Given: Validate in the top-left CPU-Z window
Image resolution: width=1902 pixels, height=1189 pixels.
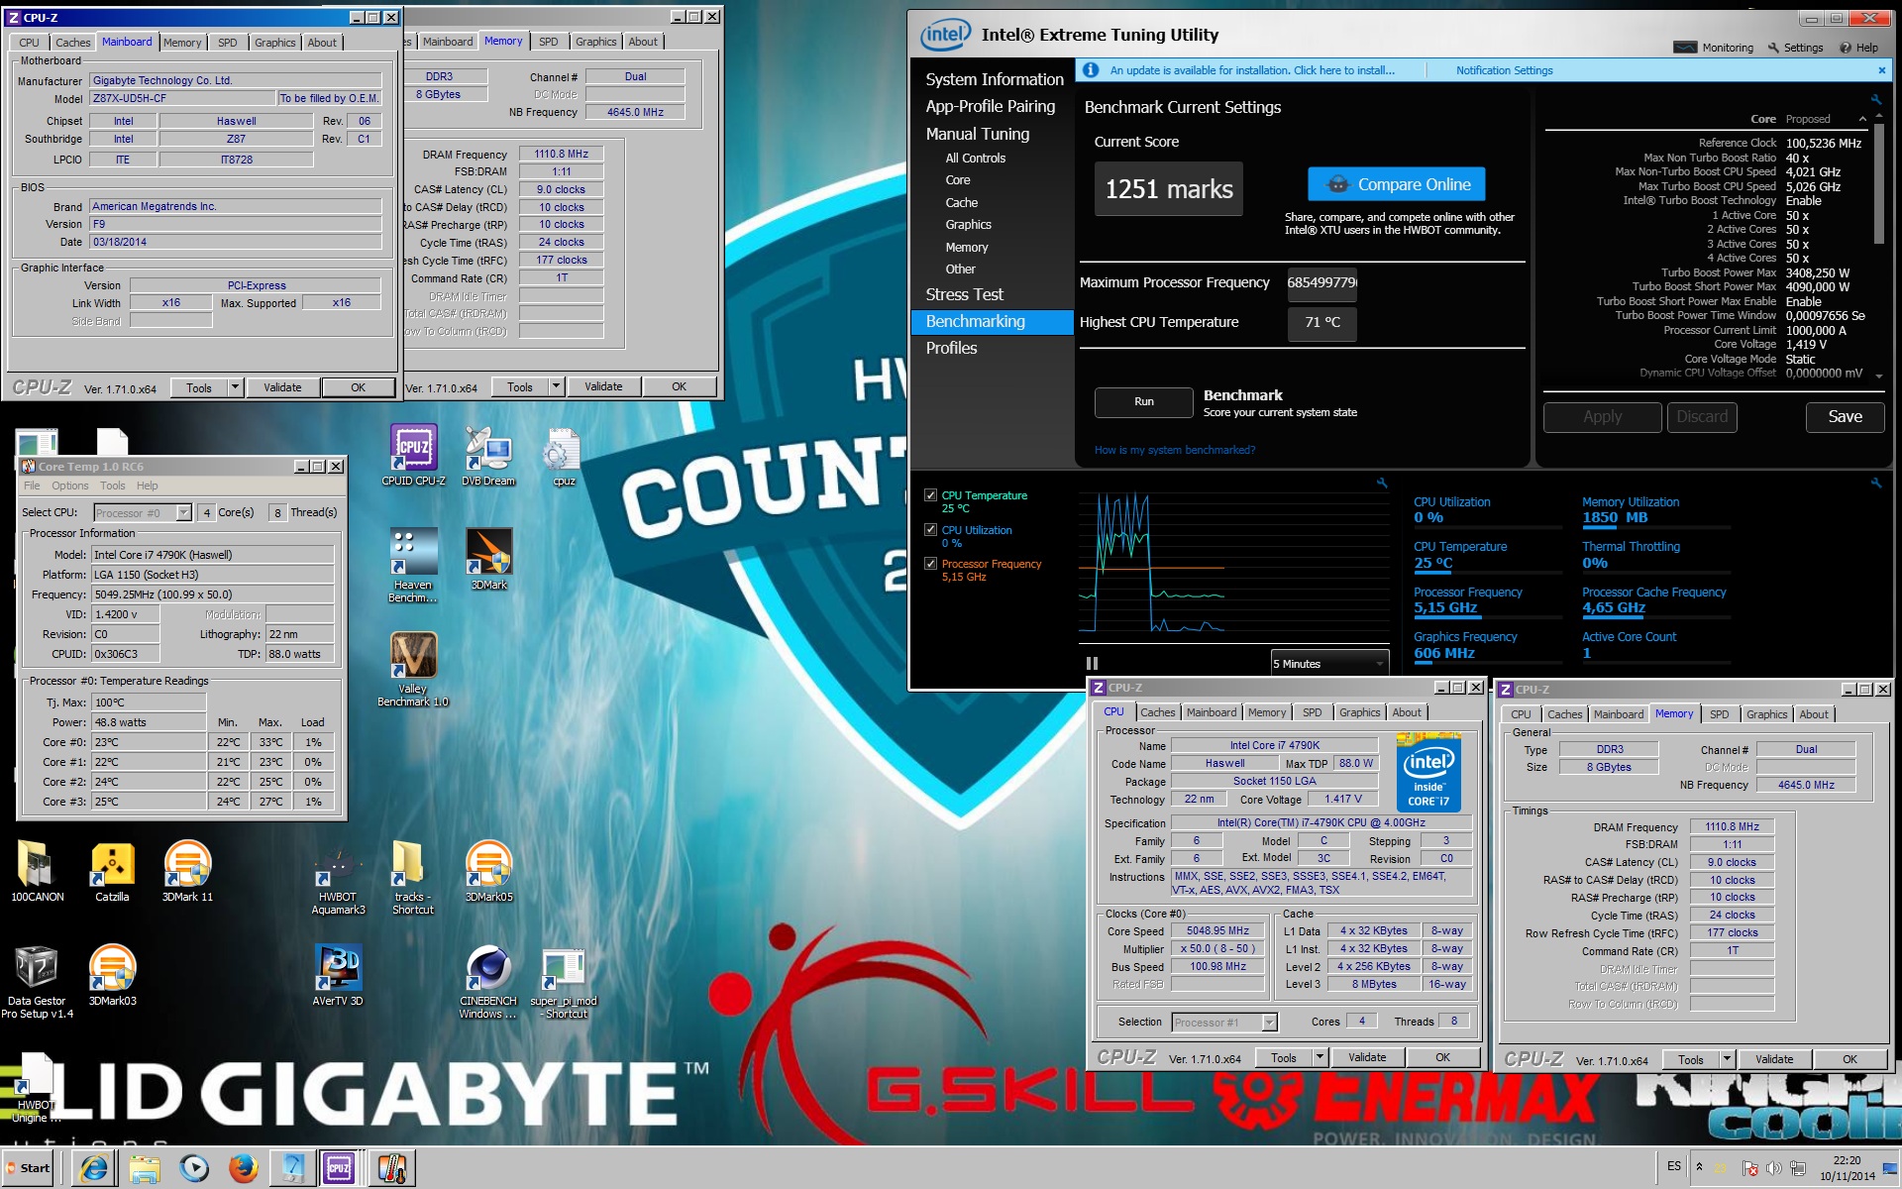Looking at the screenshot, I should click(x=282, y=387).
